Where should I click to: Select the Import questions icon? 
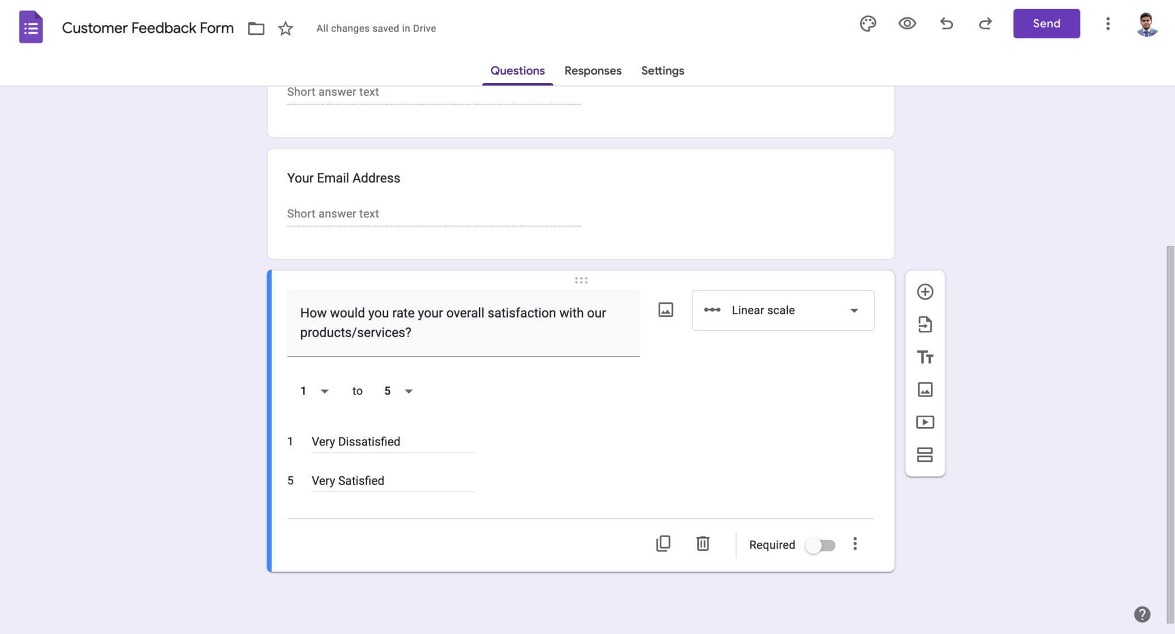pyautogui.click(x=925, y=324)
